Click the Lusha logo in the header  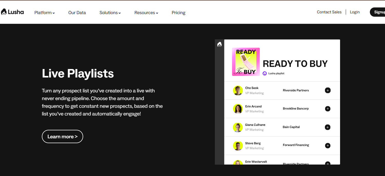click(x=12, y=12)
